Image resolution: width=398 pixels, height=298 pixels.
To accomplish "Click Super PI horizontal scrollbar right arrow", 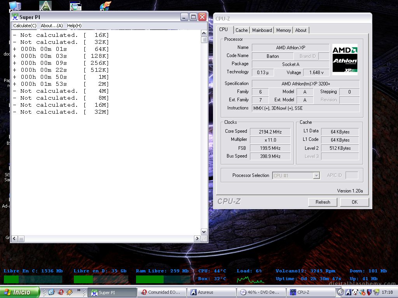I will click(197, 239).
